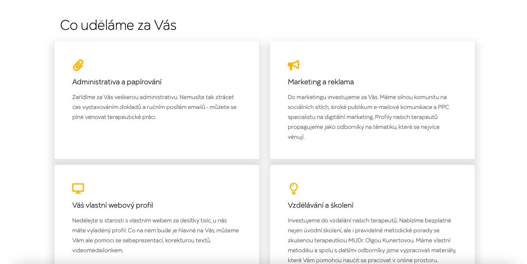Viewport: 527px width, 264px height.
Task: Click the line 'plně věnovat terapeutické práci'
Action: tap(114, 117)
